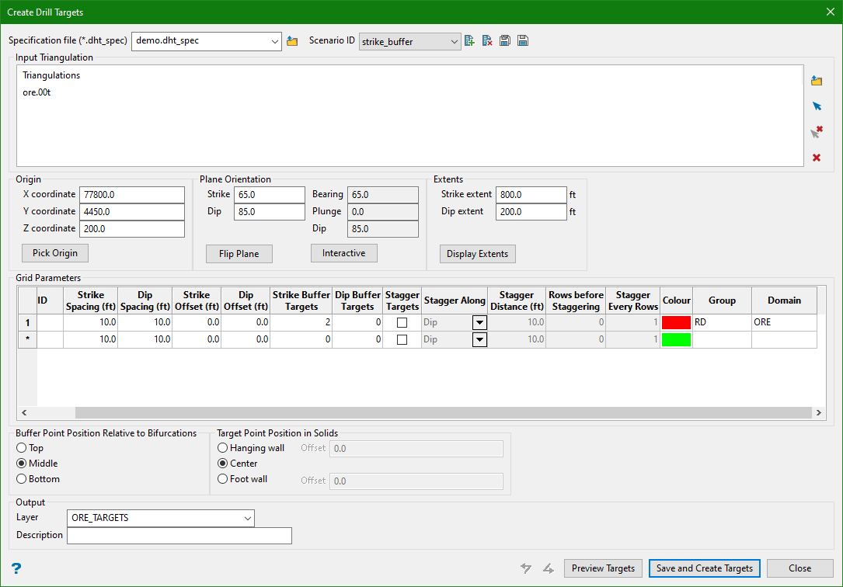The image size is (843, 587).
Task: Pick triangulation from screen with blue arrow
Action: [x=817, y=106]
